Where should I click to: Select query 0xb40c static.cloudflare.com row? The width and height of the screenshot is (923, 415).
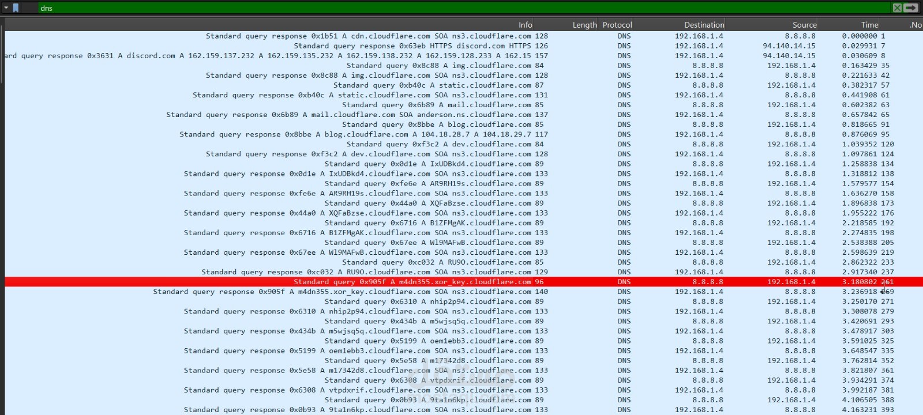coord(464,85)
